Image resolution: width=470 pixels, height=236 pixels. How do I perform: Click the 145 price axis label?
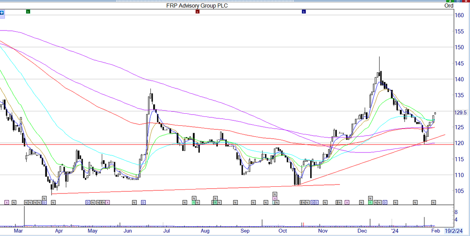click(x=459, y=63)
